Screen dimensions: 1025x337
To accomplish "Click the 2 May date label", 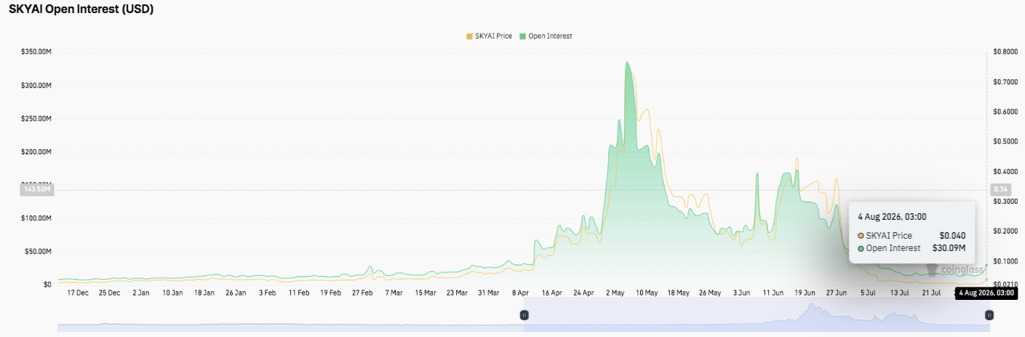I will point(615,293).
